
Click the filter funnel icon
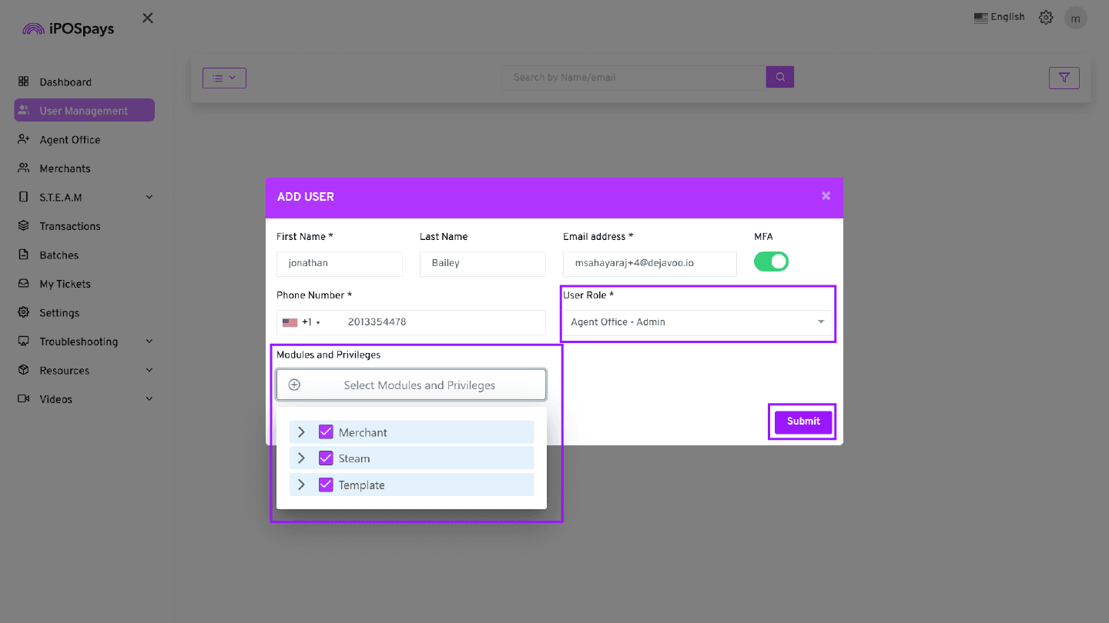point(1064,78)
